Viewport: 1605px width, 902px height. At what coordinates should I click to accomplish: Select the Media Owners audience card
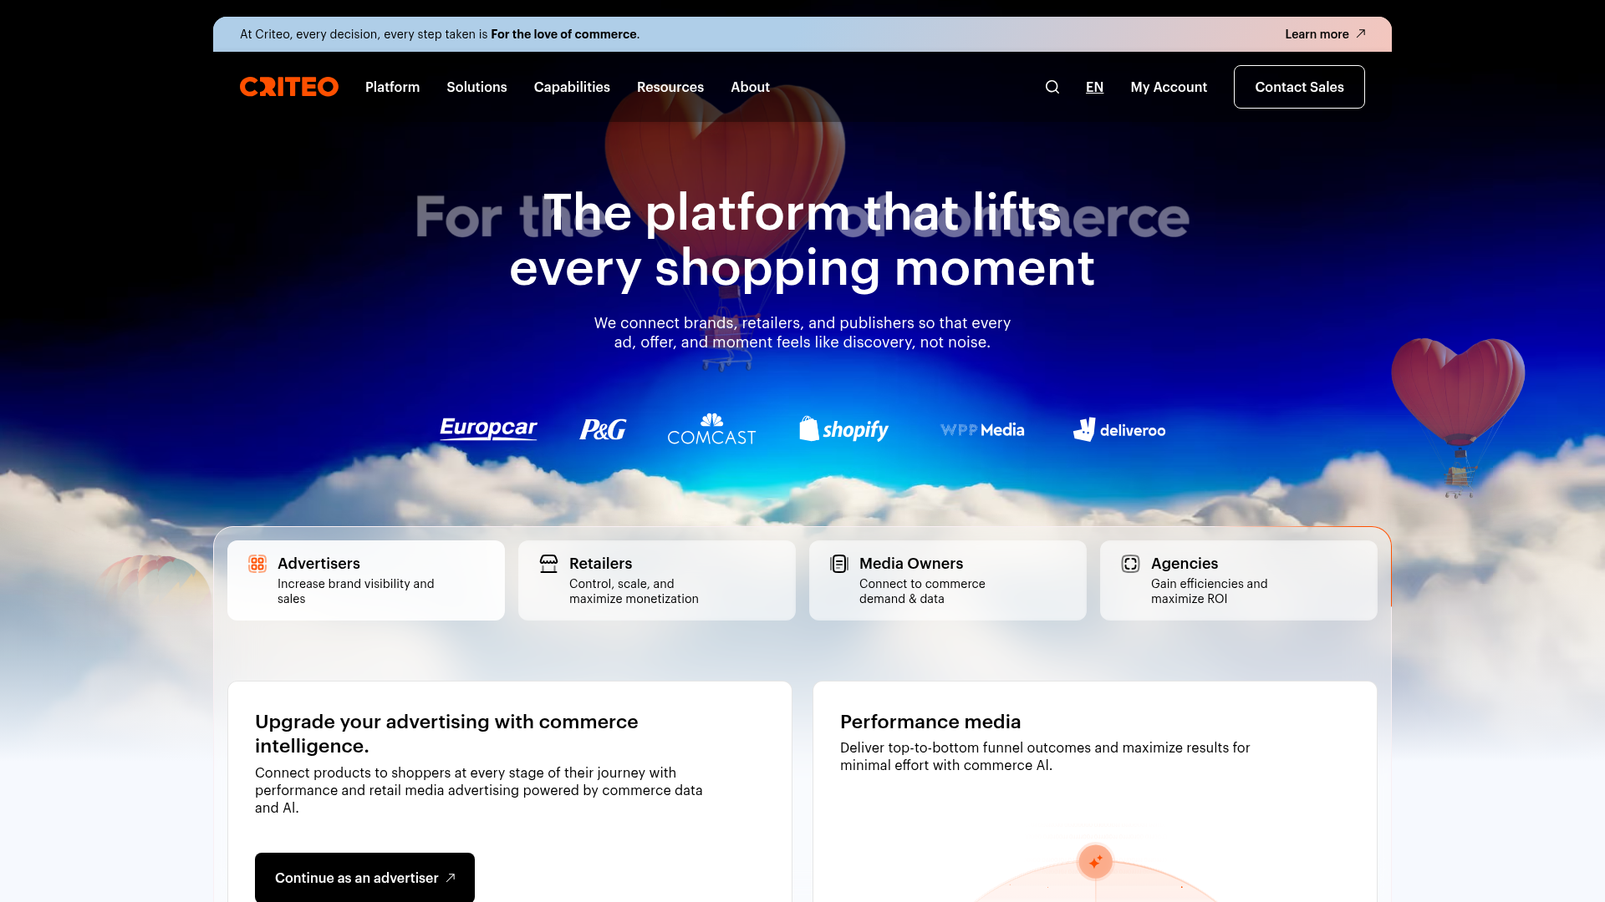pos(947,580)
